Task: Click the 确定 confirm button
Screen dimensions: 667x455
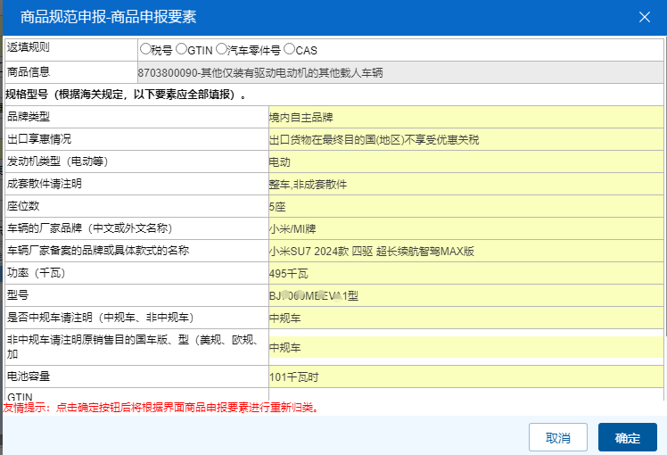Action: point(627,437)
